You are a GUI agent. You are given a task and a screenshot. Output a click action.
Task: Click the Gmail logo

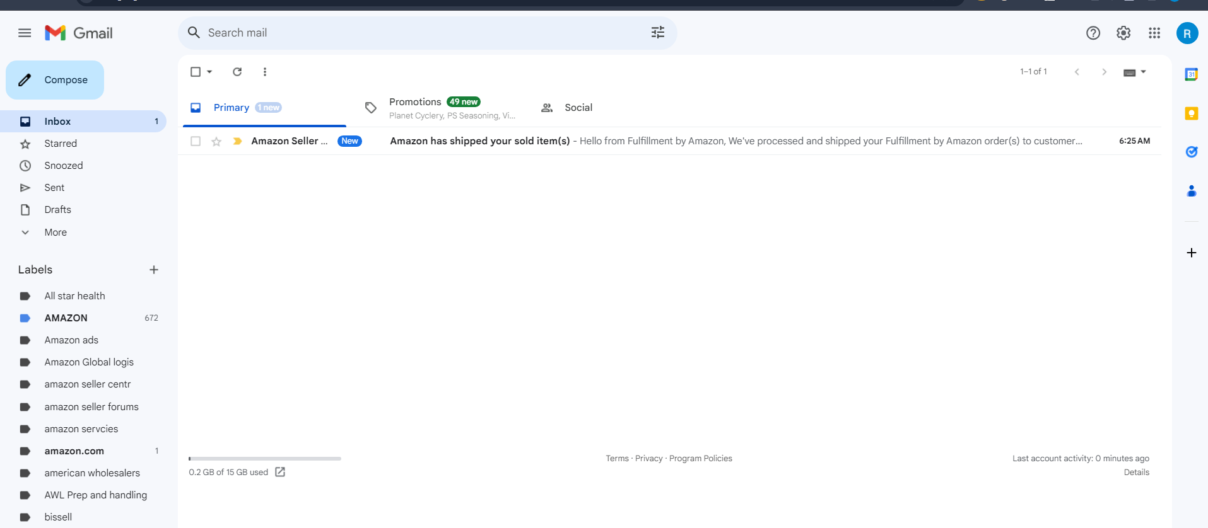click(79, 33)
